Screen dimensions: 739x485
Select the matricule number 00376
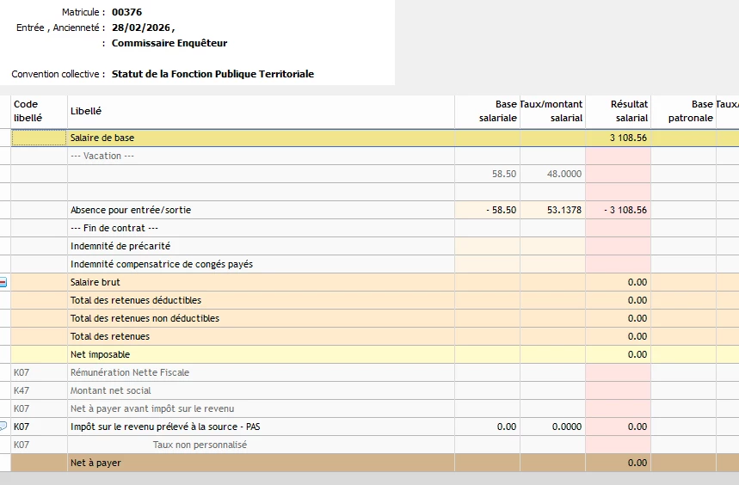click(126, 12)
